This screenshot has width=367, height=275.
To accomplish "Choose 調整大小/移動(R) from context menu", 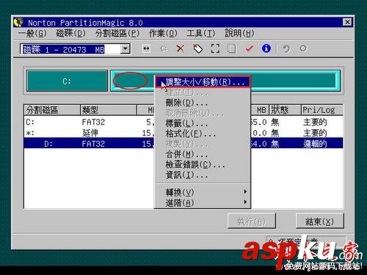I will pos(203,81).
